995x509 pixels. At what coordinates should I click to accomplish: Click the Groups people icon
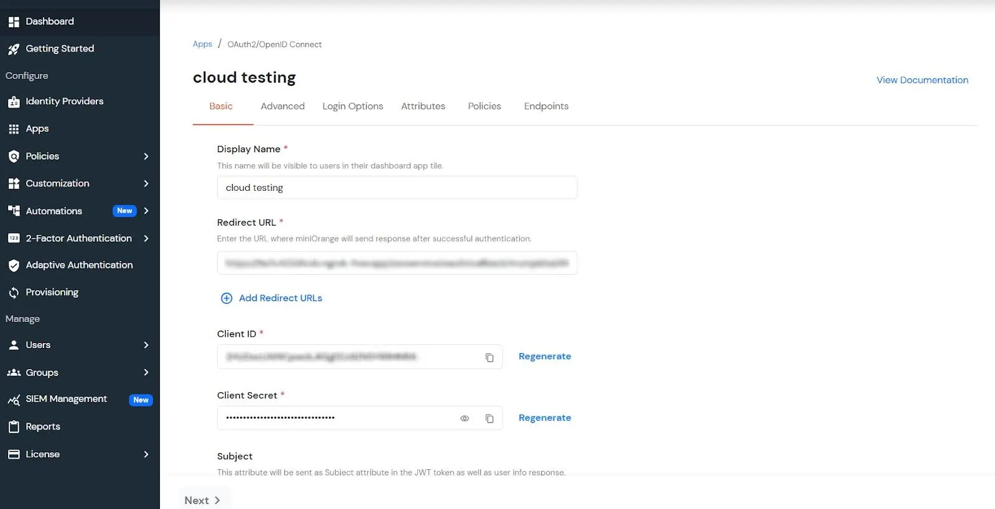(14, 373)
